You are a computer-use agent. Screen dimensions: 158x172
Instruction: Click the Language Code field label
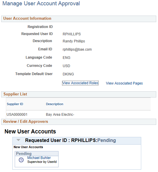pyautogui.click(x=39, y=57)
